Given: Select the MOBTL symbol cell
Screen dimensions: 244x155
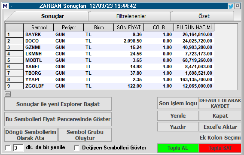Looking at the screenshot, I should [x=39, y=60].
